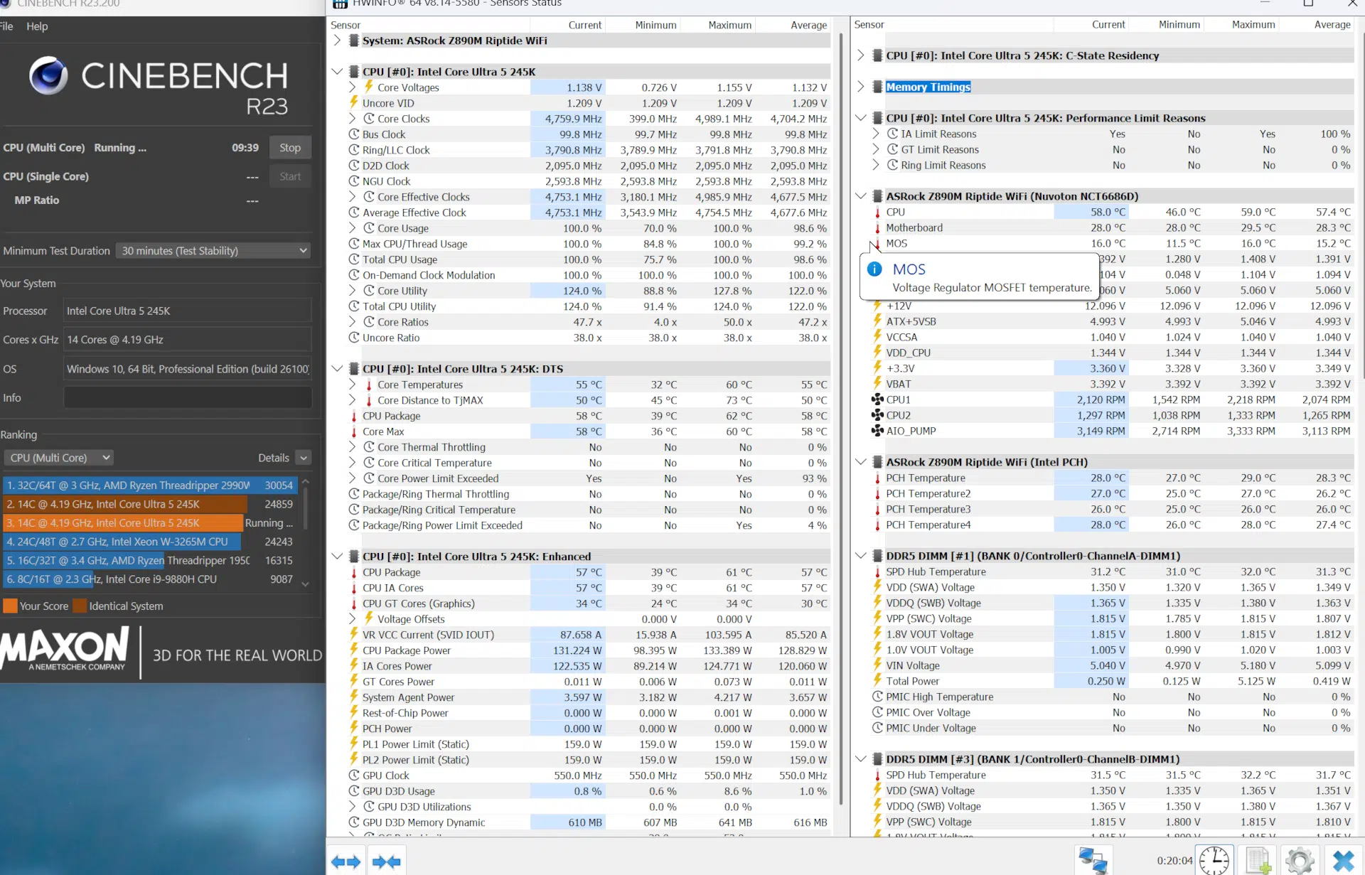Expand the System: ASRock Z890M Riptide WiFi node

click(x=337, y=41)
